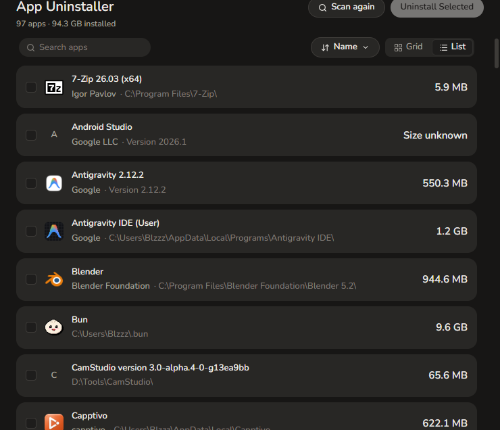
Task: Click the Antigravity 2.12.2 app icon
Action: tap(54, 183)
